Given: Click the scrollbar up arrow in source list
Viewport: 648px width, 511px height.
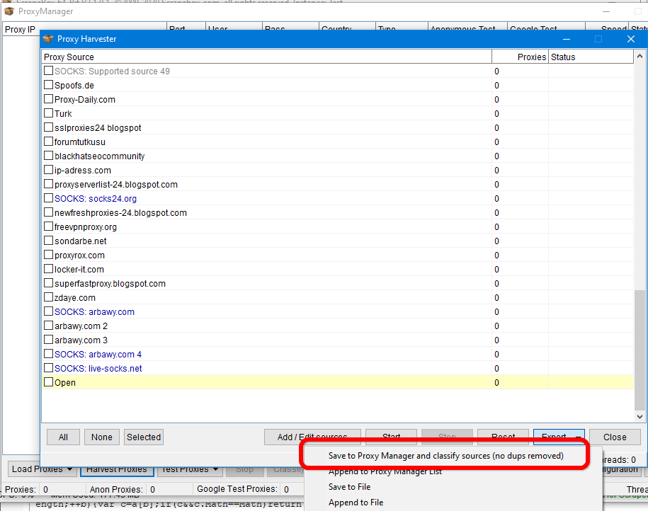Looking at the screenshot, I should tap(640, 56).
